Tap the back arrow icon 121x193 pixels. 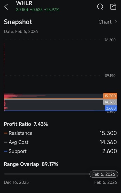click(6, 7)
